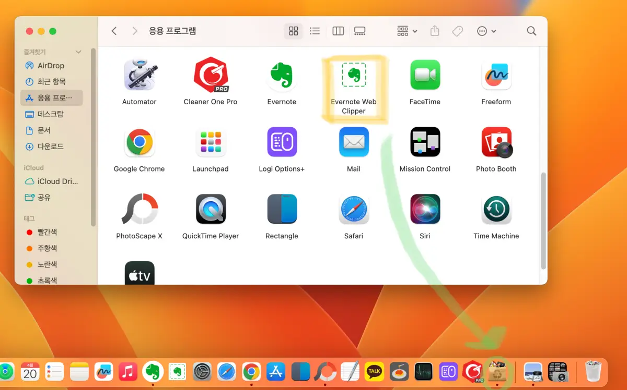This screenshot has height=390, width=627.
Task: Click the Finder content vertical scrollbar
Action: click(x=543, y=221)
